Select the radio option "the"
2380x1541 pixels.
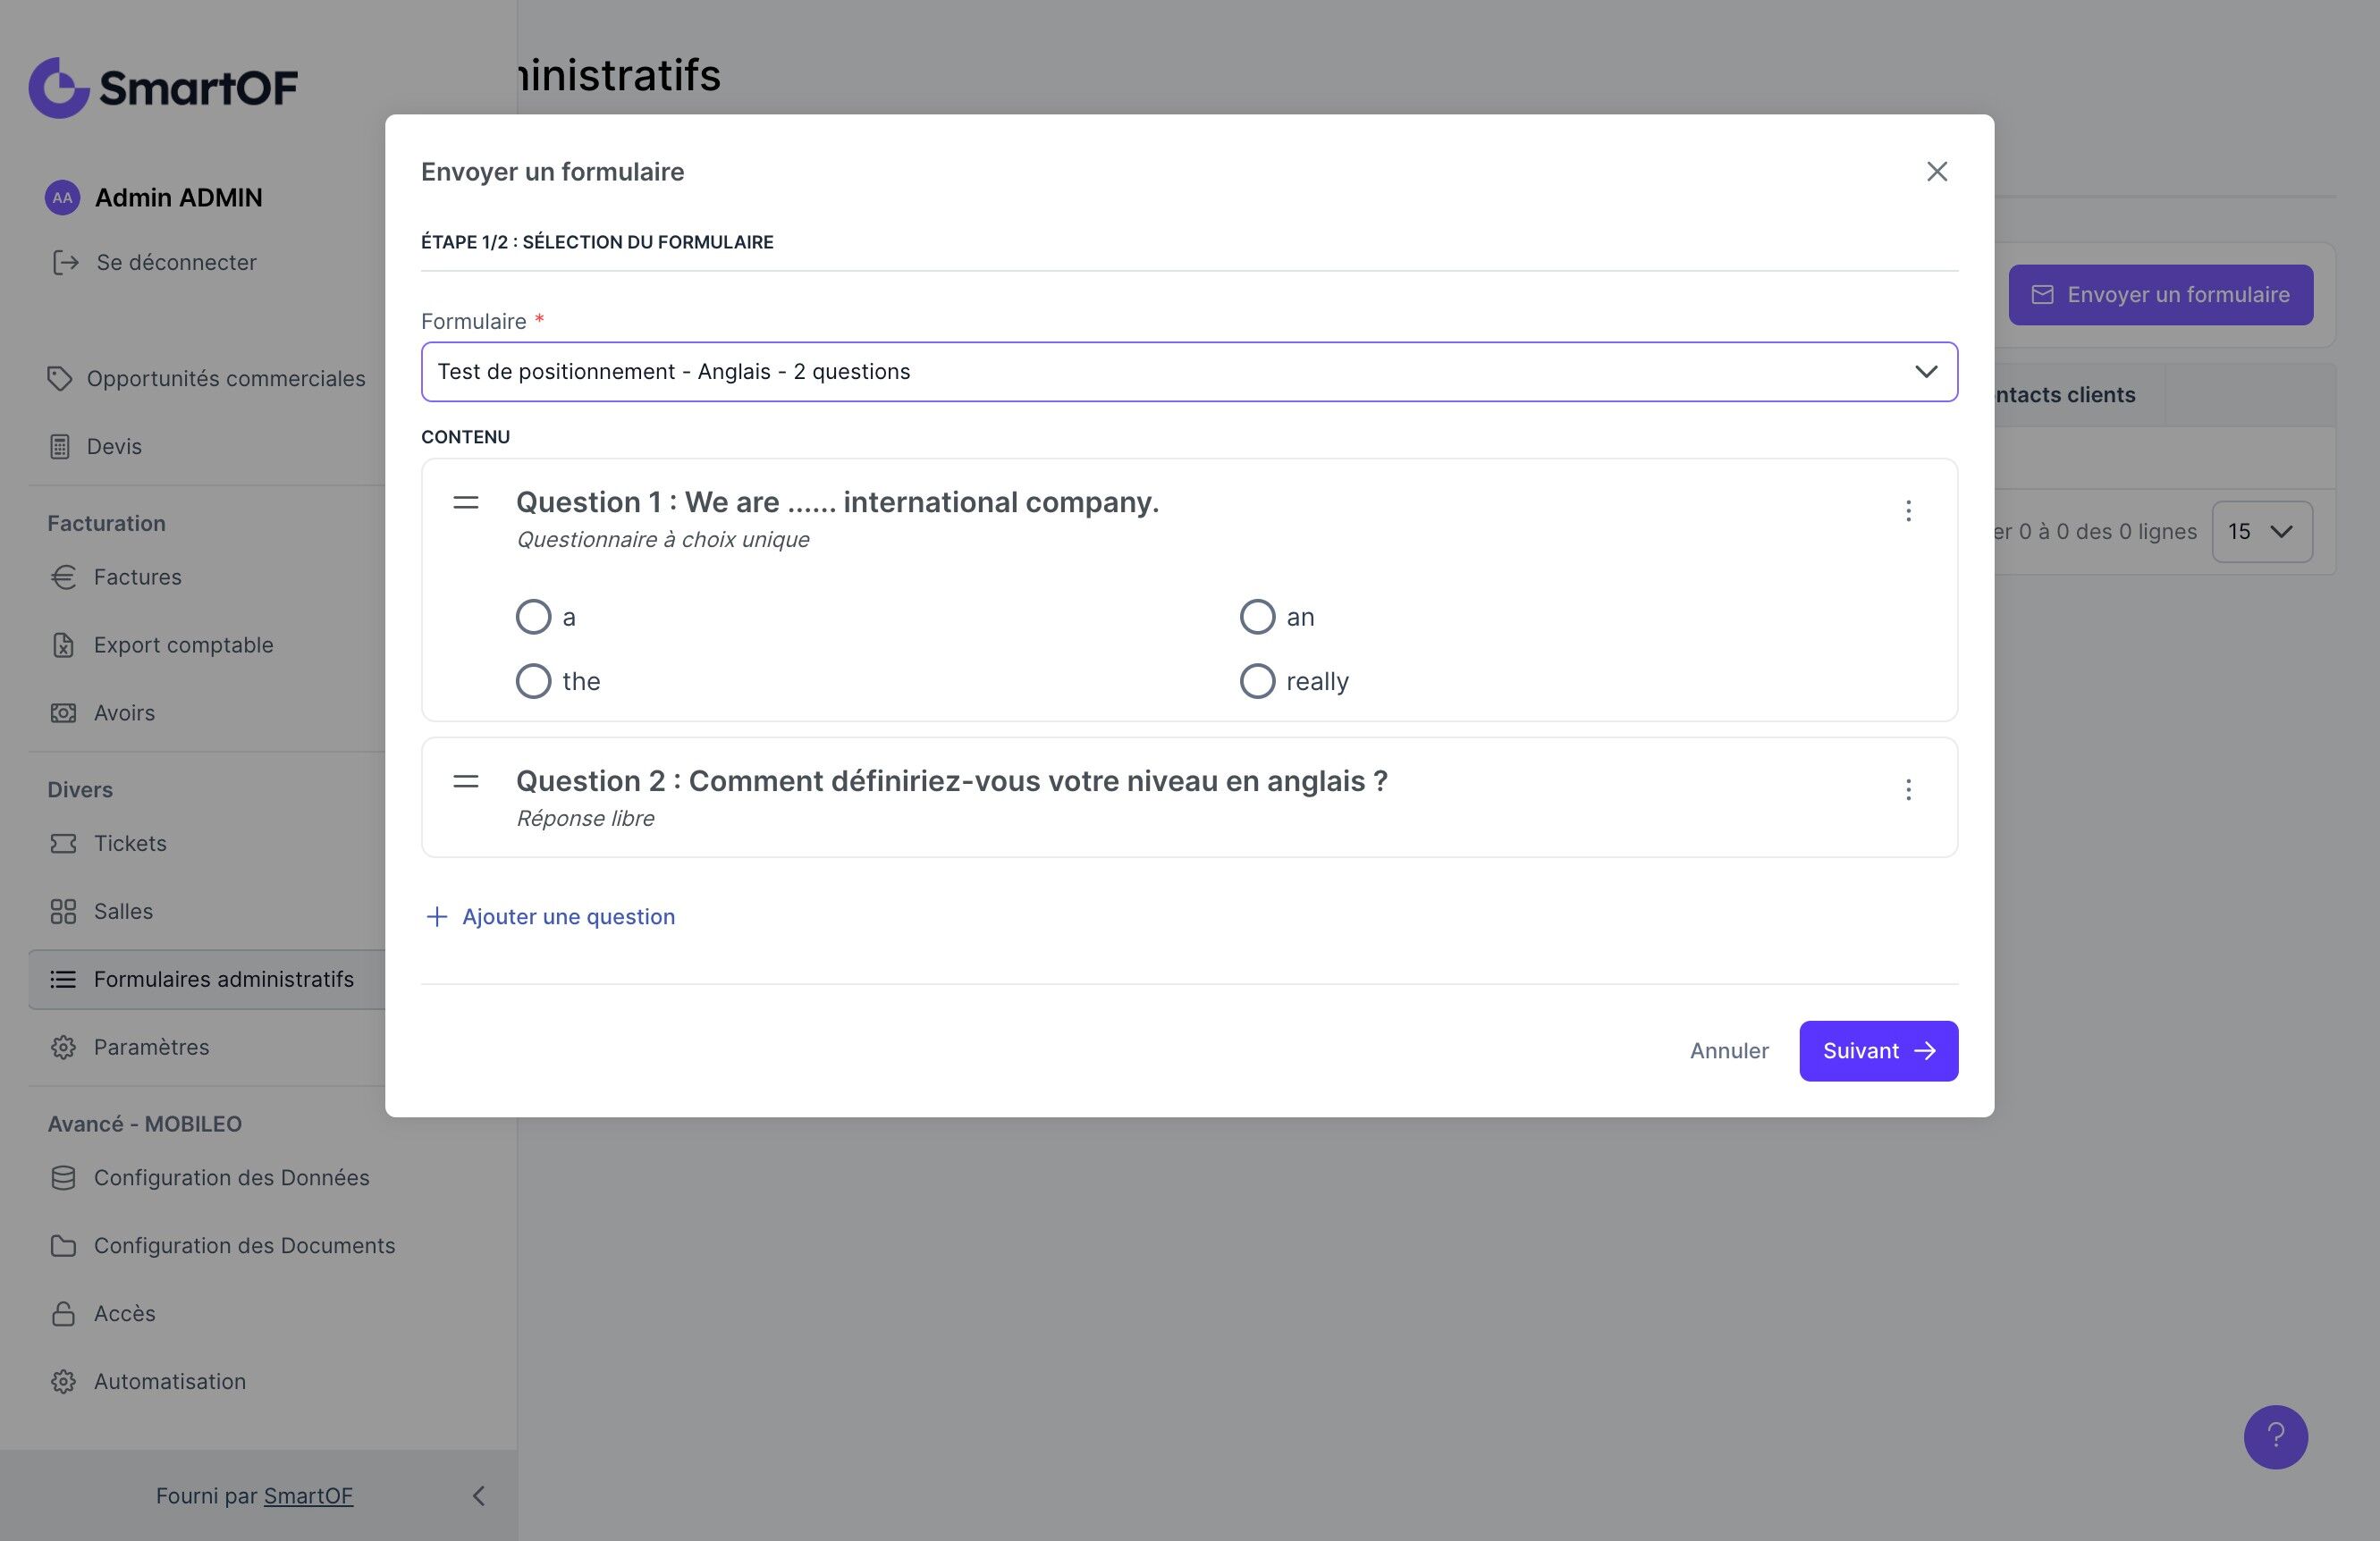533,681
